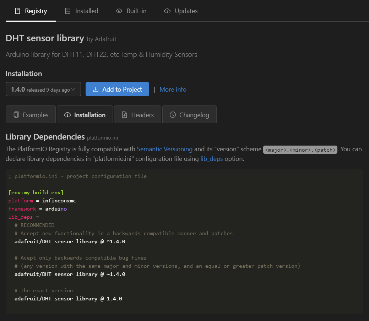
Task: Click the Examples copy icon
Action: pyautogui.click(x=16, y=115)
